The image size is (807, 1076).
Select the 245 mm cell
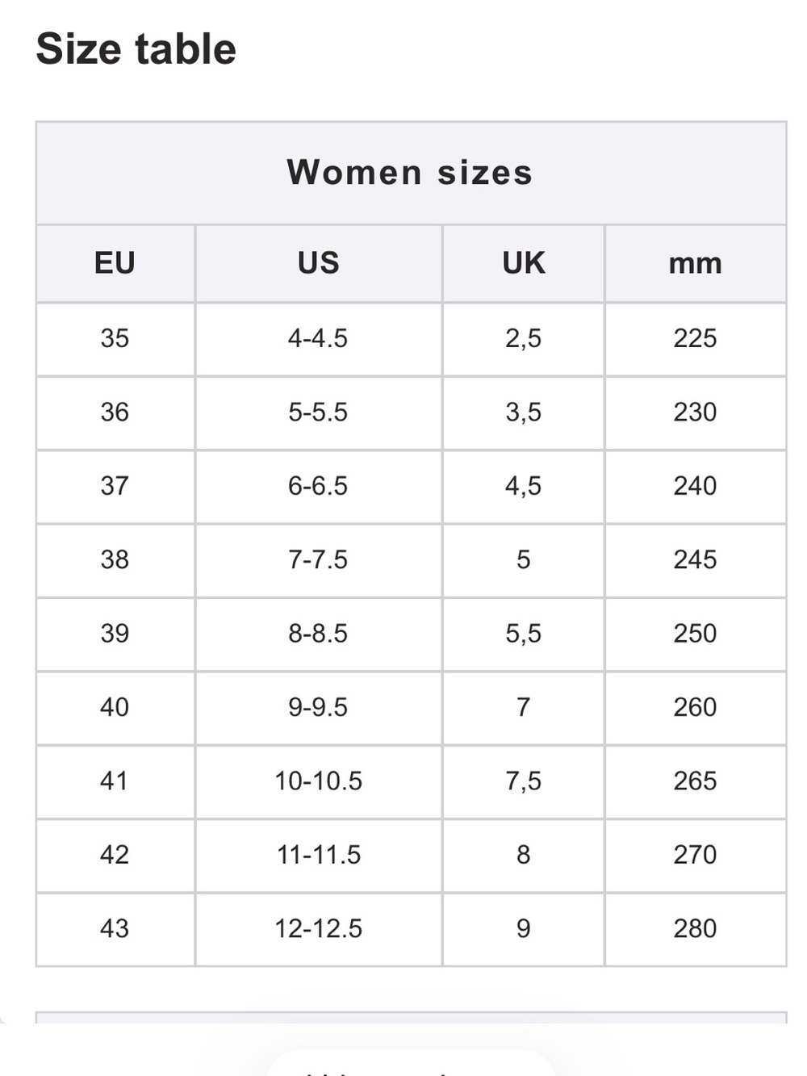tap(696, 560)
